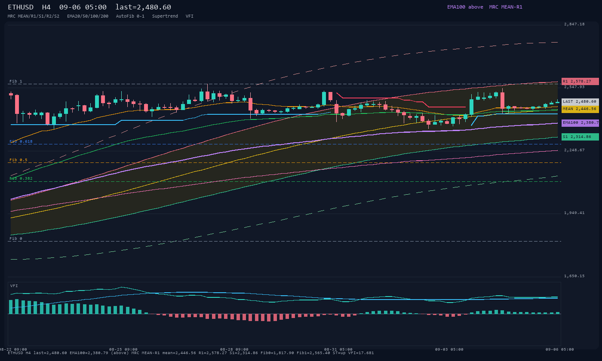
Task: Click the VFI panel title
Action: pyautogui.click(x=14, y=286)
